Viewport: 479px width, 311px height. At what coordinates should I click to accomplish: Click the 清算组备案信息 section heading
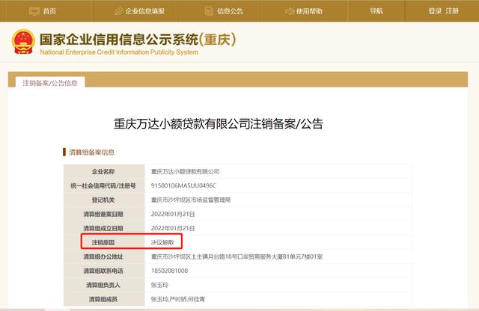[91, 153]
